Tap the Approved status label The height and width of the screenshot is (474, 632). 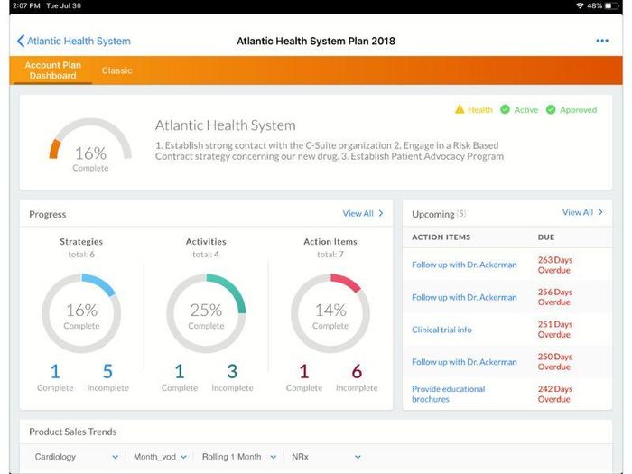[x=578, y=109]
